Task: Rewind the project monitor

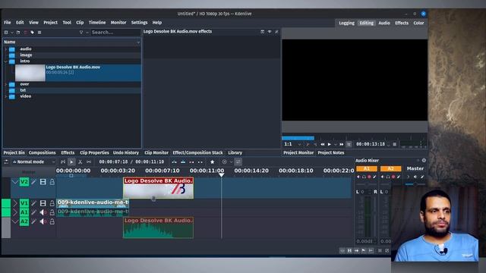Action: coord(322,144)
